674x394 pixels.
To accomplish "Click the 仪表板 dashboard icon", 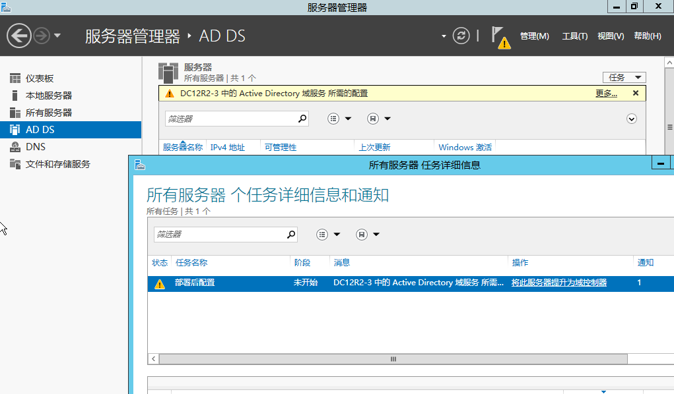I will (x=15, y=78).
